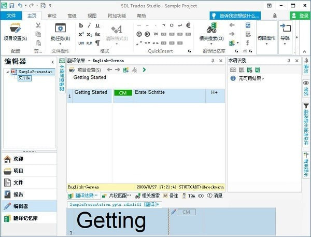
Task: Open the 翻译记忆库 translation memories view in the sidebar
Action: click(x=30, y=218)
